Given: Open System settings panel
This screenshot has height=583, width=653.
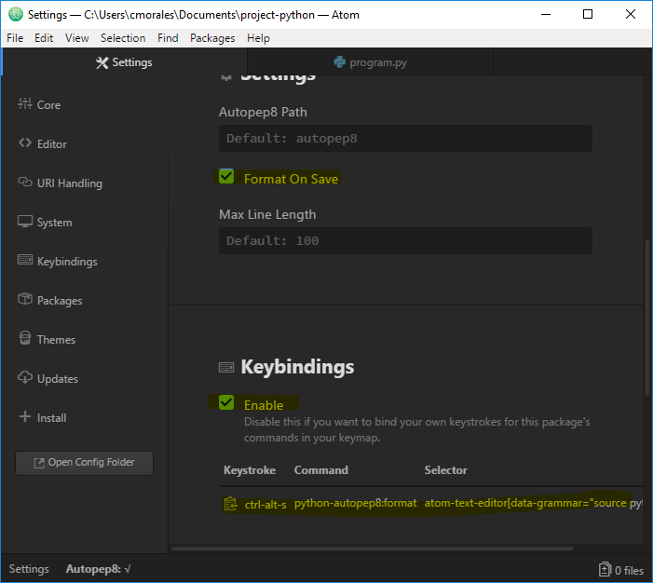Looking at the screenshot, I should coord(55,222).
